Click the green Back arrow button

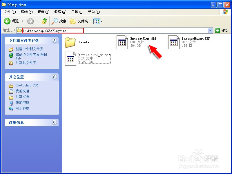[7, 21]
